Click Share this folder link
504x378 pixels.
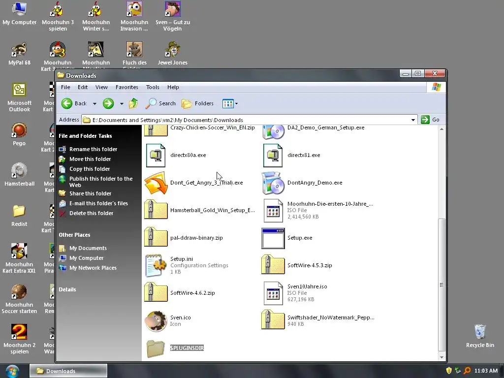(x=91, y=193)
